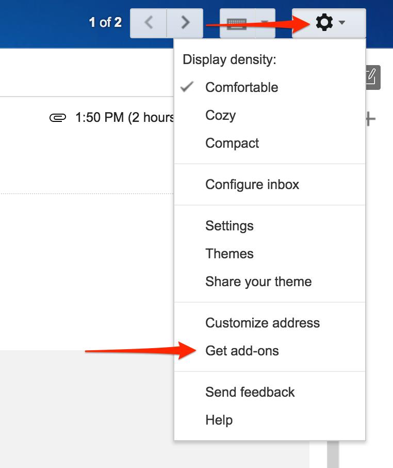Go to the newer conversation arrow
393x468 pixels.
tap(149, 23)
